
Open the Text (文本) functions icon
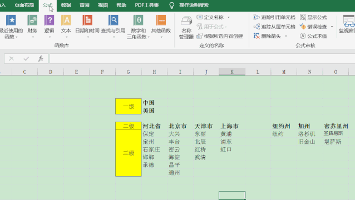[66, 21]
